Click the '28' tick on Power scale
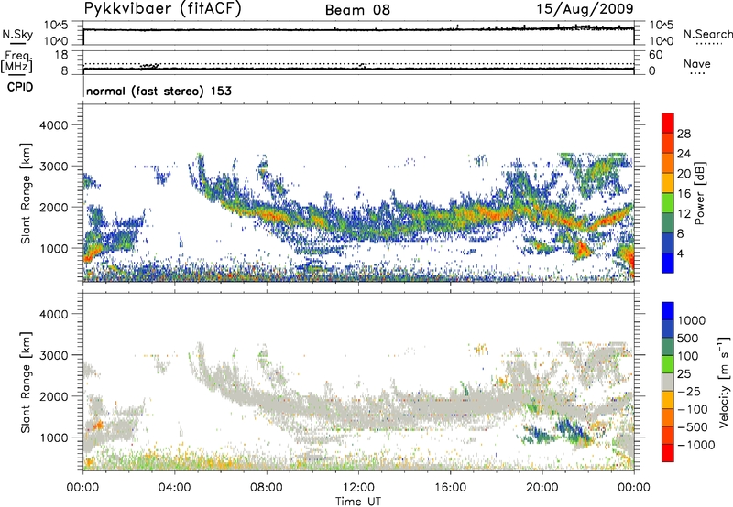733x507 pixels. (x=684, y=134)
